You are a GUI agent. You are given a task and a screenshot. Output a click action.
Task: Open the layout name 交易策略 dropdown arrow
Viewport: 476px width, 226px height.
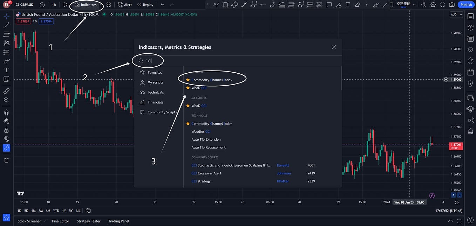coord(414,5)
